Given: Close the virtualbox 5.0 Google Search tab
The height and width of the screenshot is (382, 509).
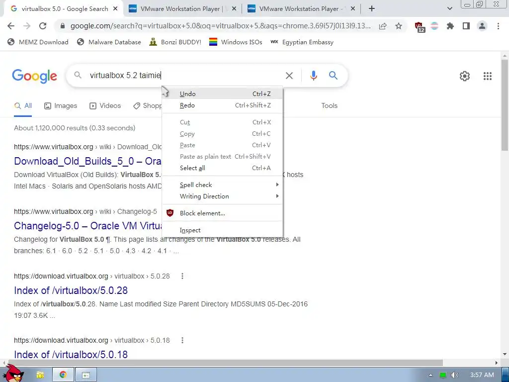Looking at the screenshot, I should pyautogui.click(x=115, y=9).
